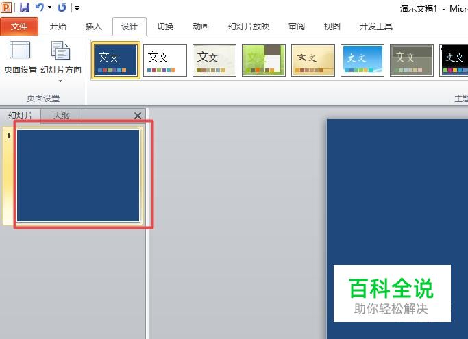This screenshot has width=468, height=339.
Task: Save the presentation with the floppy icon
Action: (x=25, y=7)
